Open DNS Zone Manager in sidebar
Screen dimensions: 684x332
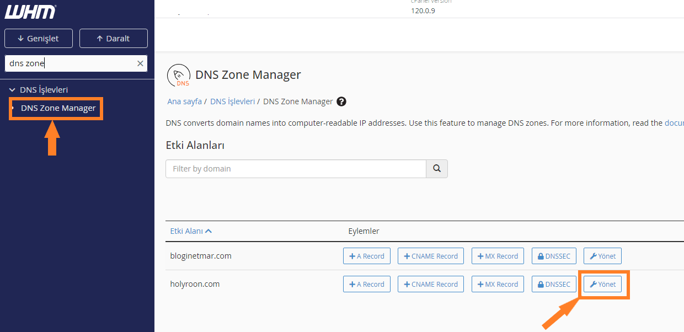coord(58,108)
